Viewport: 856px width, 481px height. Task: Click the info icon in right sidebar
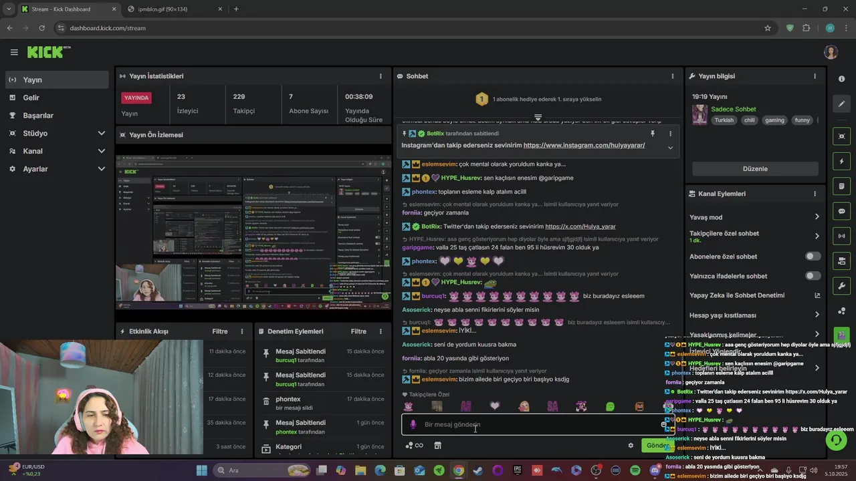coord(841,79)
